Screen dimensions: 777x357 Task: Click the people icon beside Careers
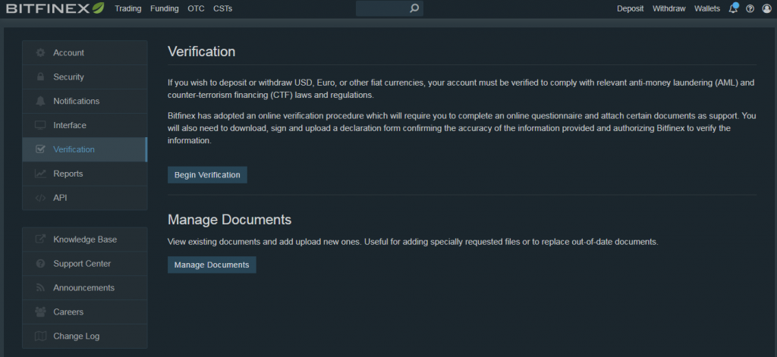click(41, 312)
